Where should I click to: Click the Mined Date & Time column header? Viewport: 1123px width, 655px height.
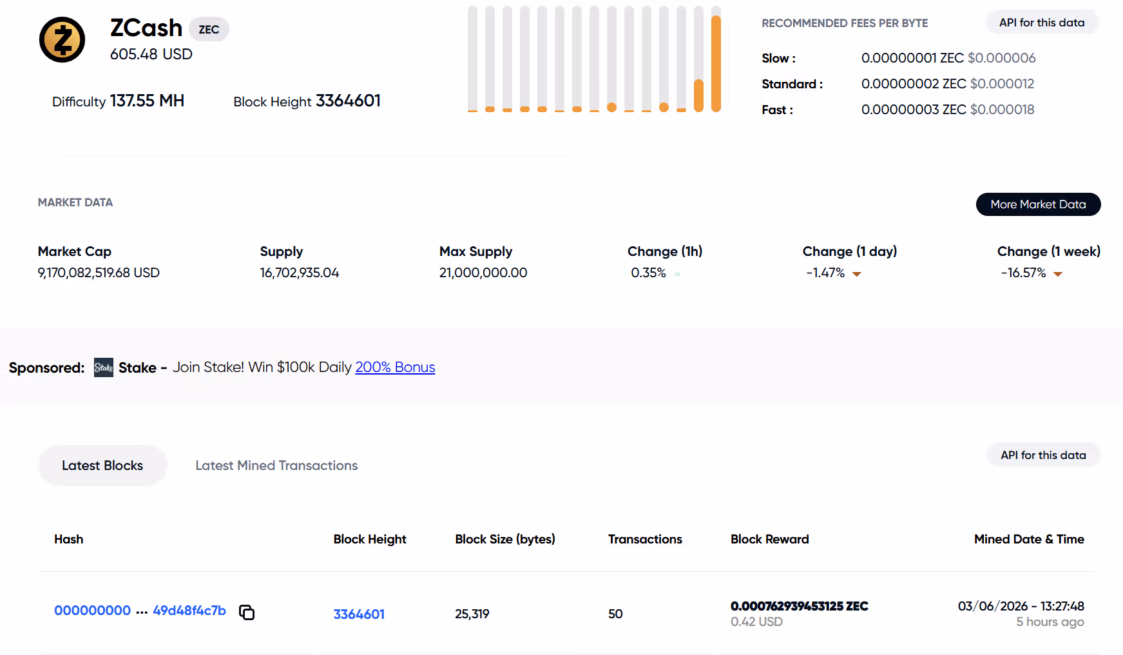[1029, 540]
